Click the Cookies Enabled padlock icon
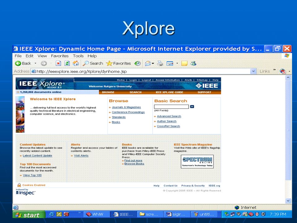The image size is (297, 223). (x=19, y=185)
